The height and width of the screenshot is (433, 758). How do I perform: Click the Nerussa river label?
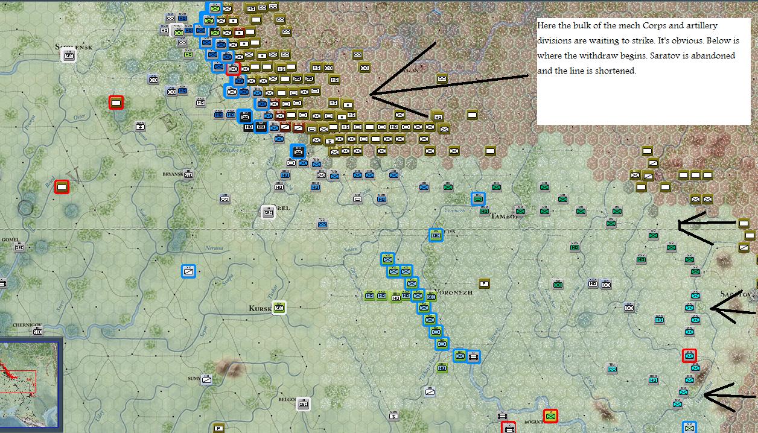[214, 248]
